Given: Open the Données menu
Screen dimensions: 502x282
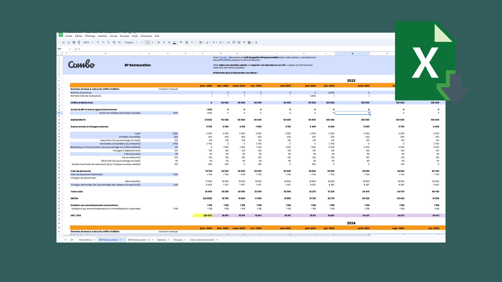Looking at the screenshot, I should tap(124, 36).
